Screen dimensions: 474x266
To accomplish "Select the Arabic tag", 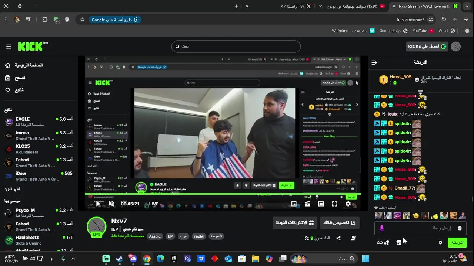I will 155,236.
